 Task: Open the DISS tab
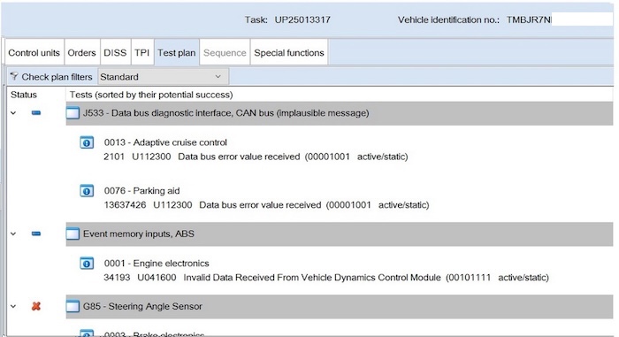point(115,52)
